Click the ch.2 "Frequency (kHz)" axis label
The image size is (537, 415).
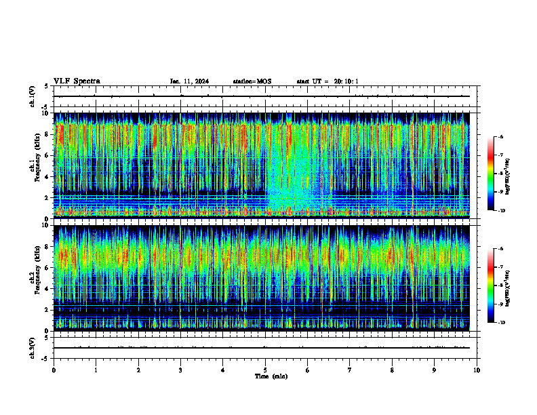click(37, 269)
